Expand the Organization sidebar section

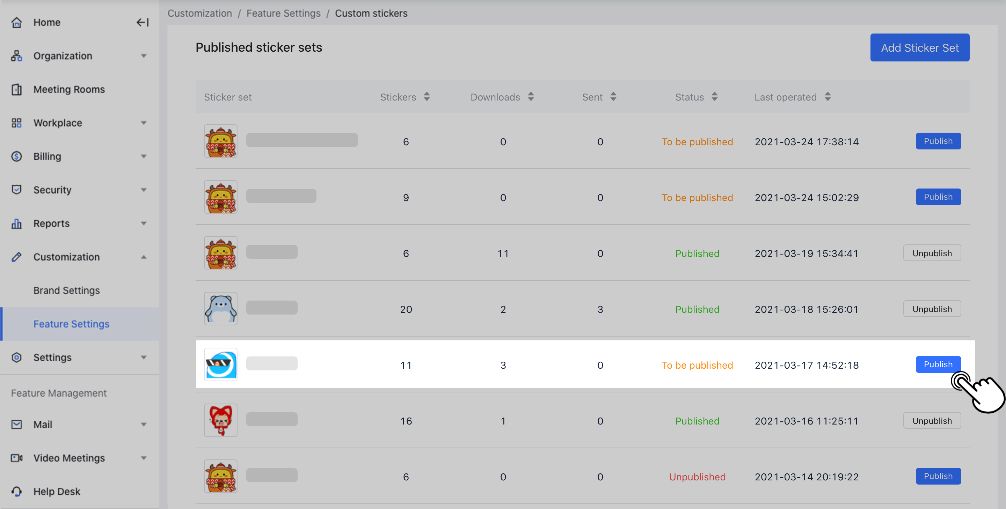pyautogui.click(x=144, y=56)
